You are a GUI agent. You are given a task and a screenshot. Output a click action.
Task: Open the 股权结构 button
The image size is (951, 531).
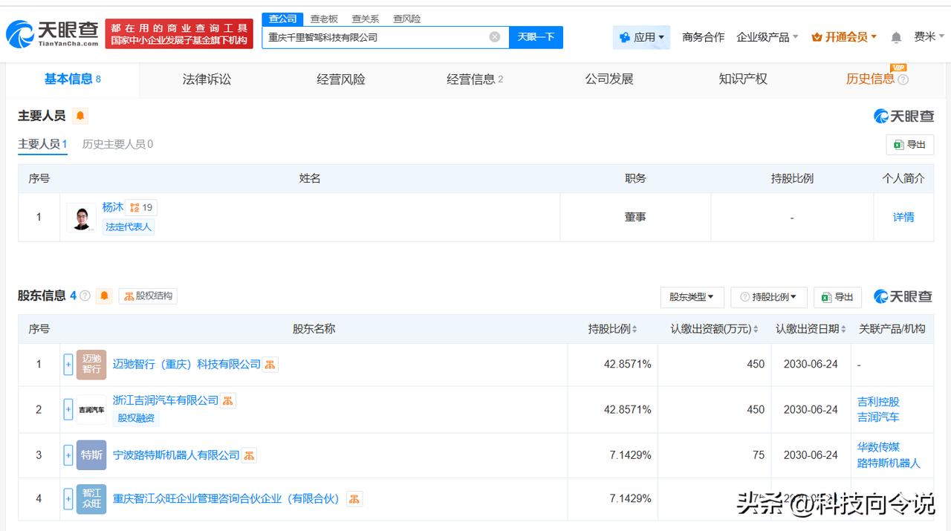point(148,296)
